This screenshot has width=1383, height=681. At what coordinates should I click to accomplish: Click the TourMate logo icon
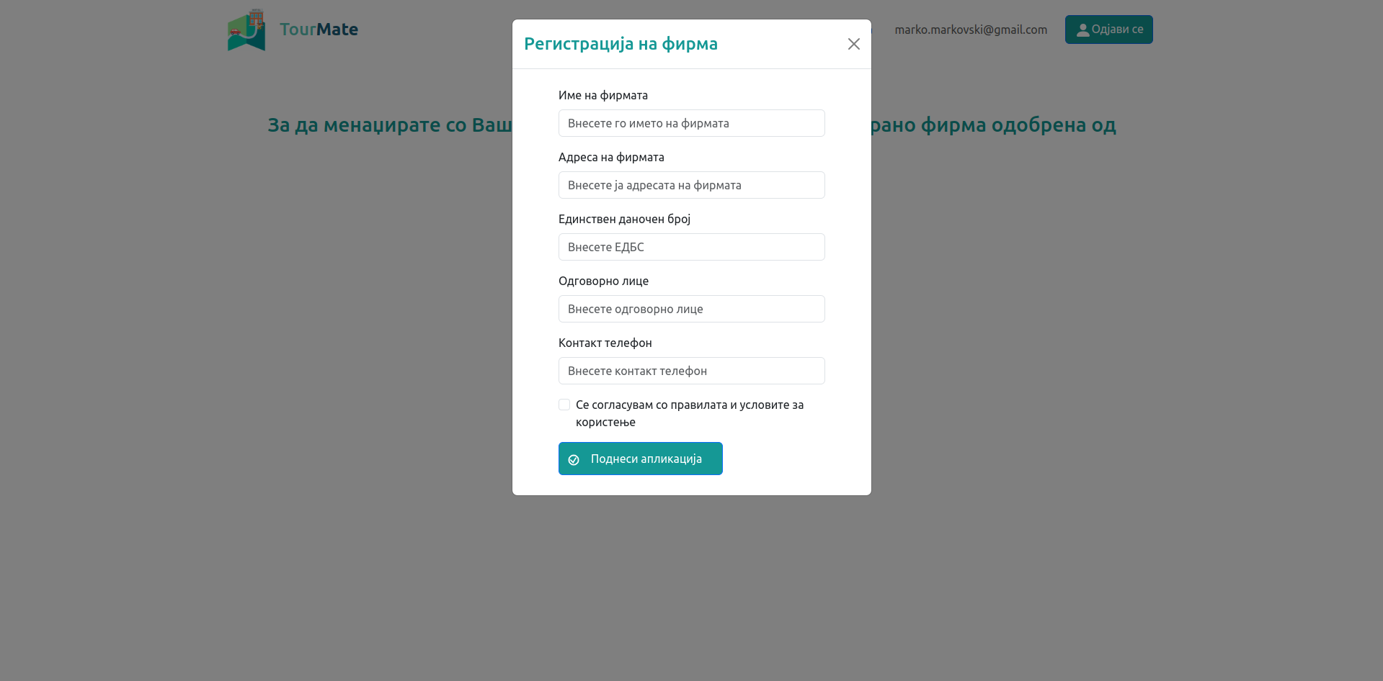pyautogui.click(x=246, y=30)
